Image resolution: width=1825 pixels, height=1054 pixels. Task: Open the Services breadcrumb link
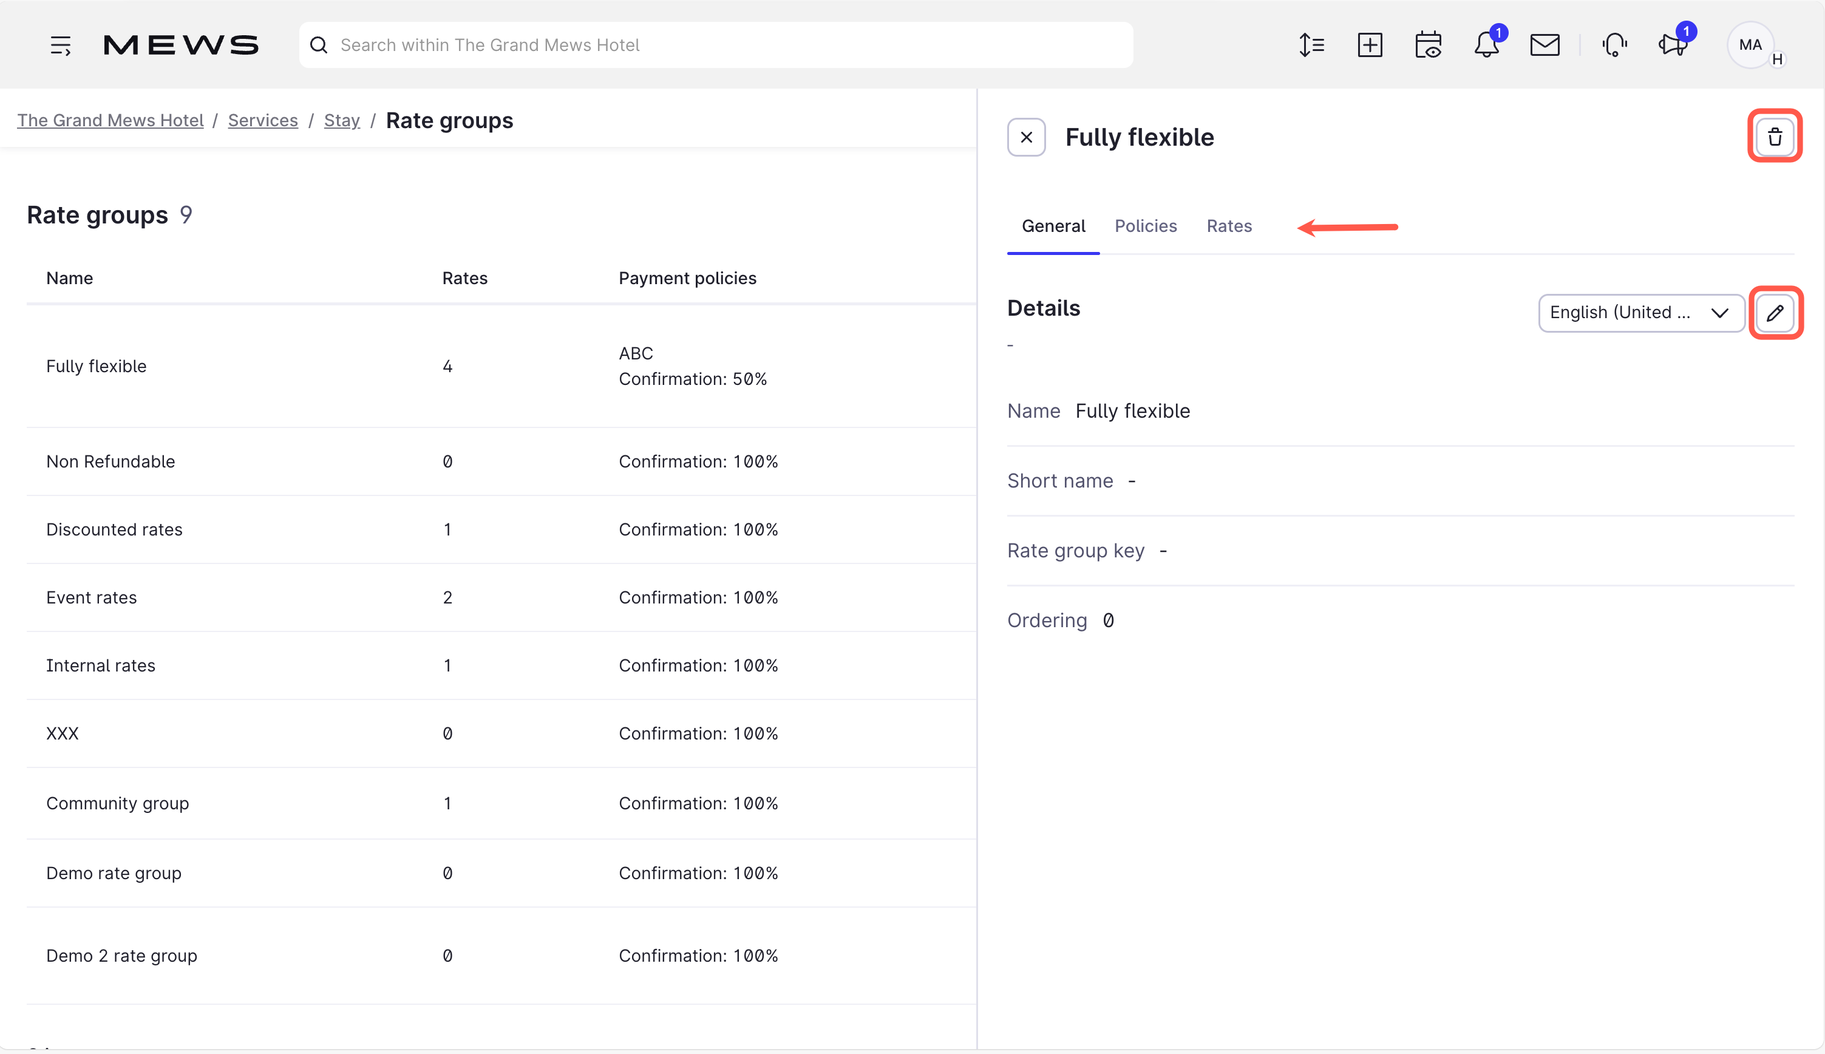(263, 120)
